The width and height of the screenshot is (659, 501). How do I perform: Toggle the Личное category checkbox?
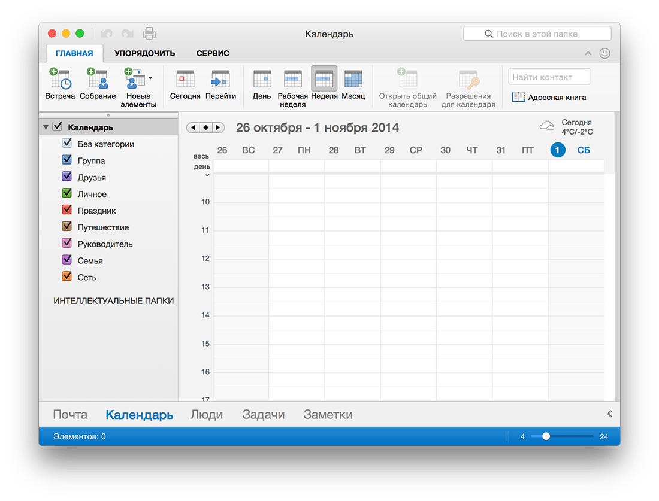pyautogui.click(x=67, y=193)
